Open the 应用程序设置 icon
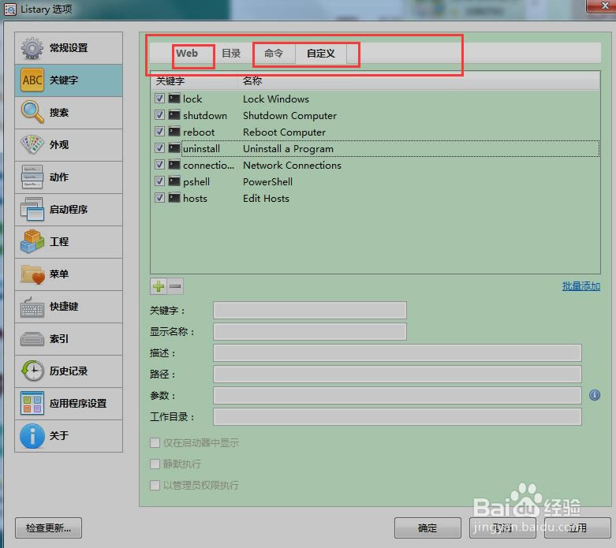This screenshot has width=616, height=548. tap(32, 404)
